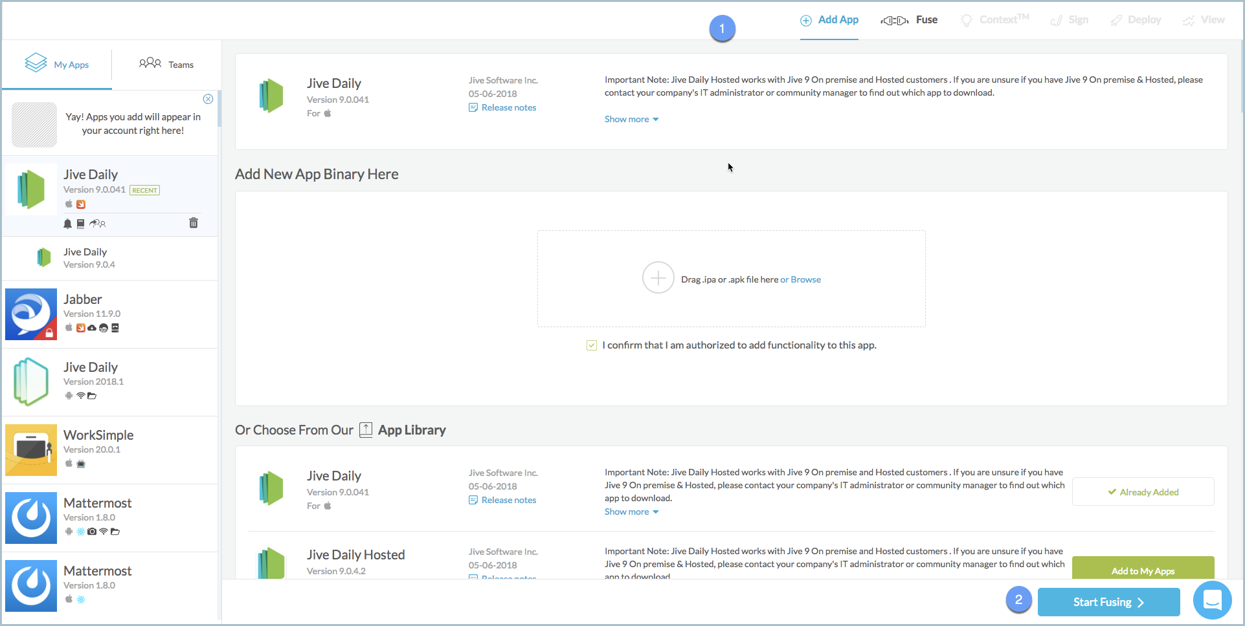This screenshot has height=626, width=1245.
Task: Click the Already Added button
Action: pyautogui.click(x=1143, y=491)
